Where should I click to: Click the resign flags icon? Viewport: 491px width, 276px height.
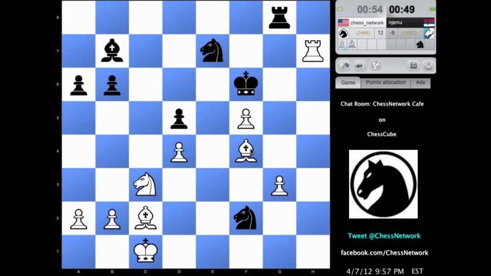point(344,65)
